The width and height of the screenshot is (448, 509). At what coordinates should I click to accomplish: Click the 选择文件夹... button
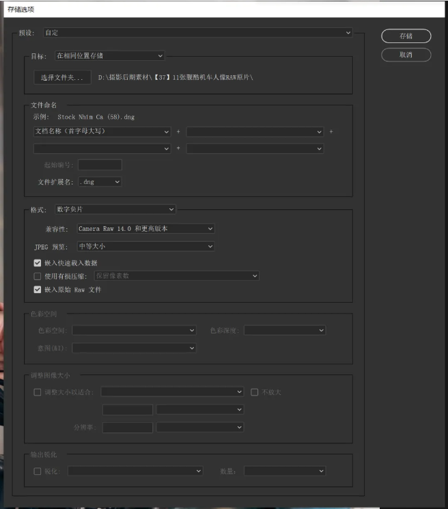coord(62,78)
